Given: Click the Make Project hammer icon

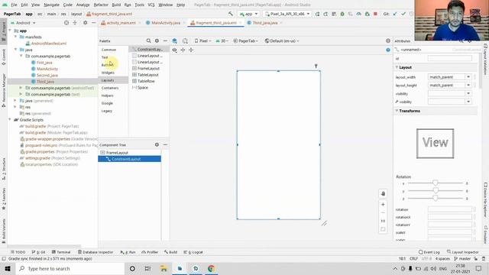Looking at the screenshot, I should click(230, 14).
